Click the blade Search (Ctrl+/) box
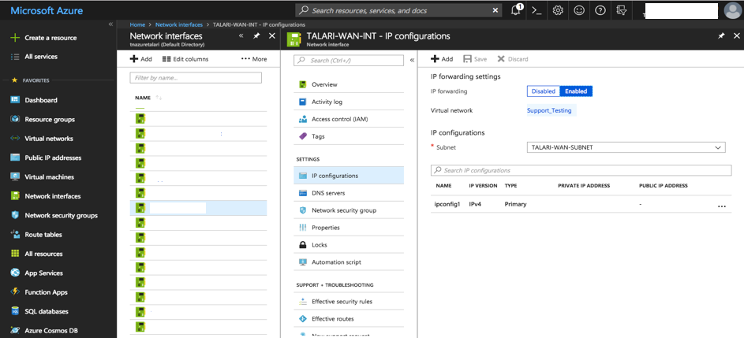Viewport: 744px width, 338px height. coord(349,60)
